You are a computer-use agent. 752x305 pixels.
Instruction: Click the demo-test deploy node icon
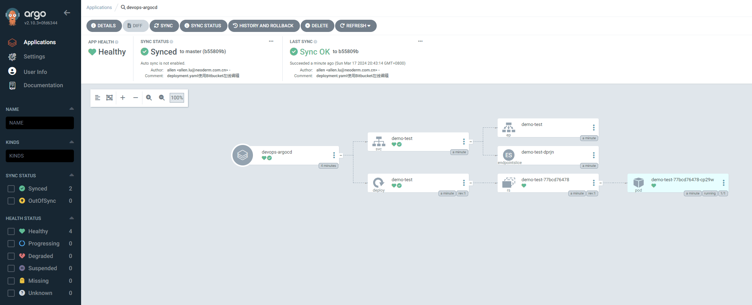[379, 183]
